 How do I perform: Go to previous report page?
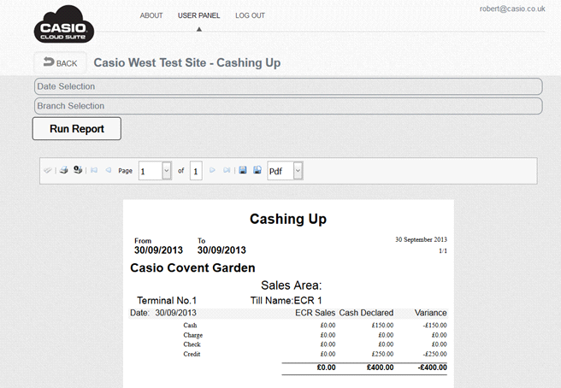coord(109,170)
